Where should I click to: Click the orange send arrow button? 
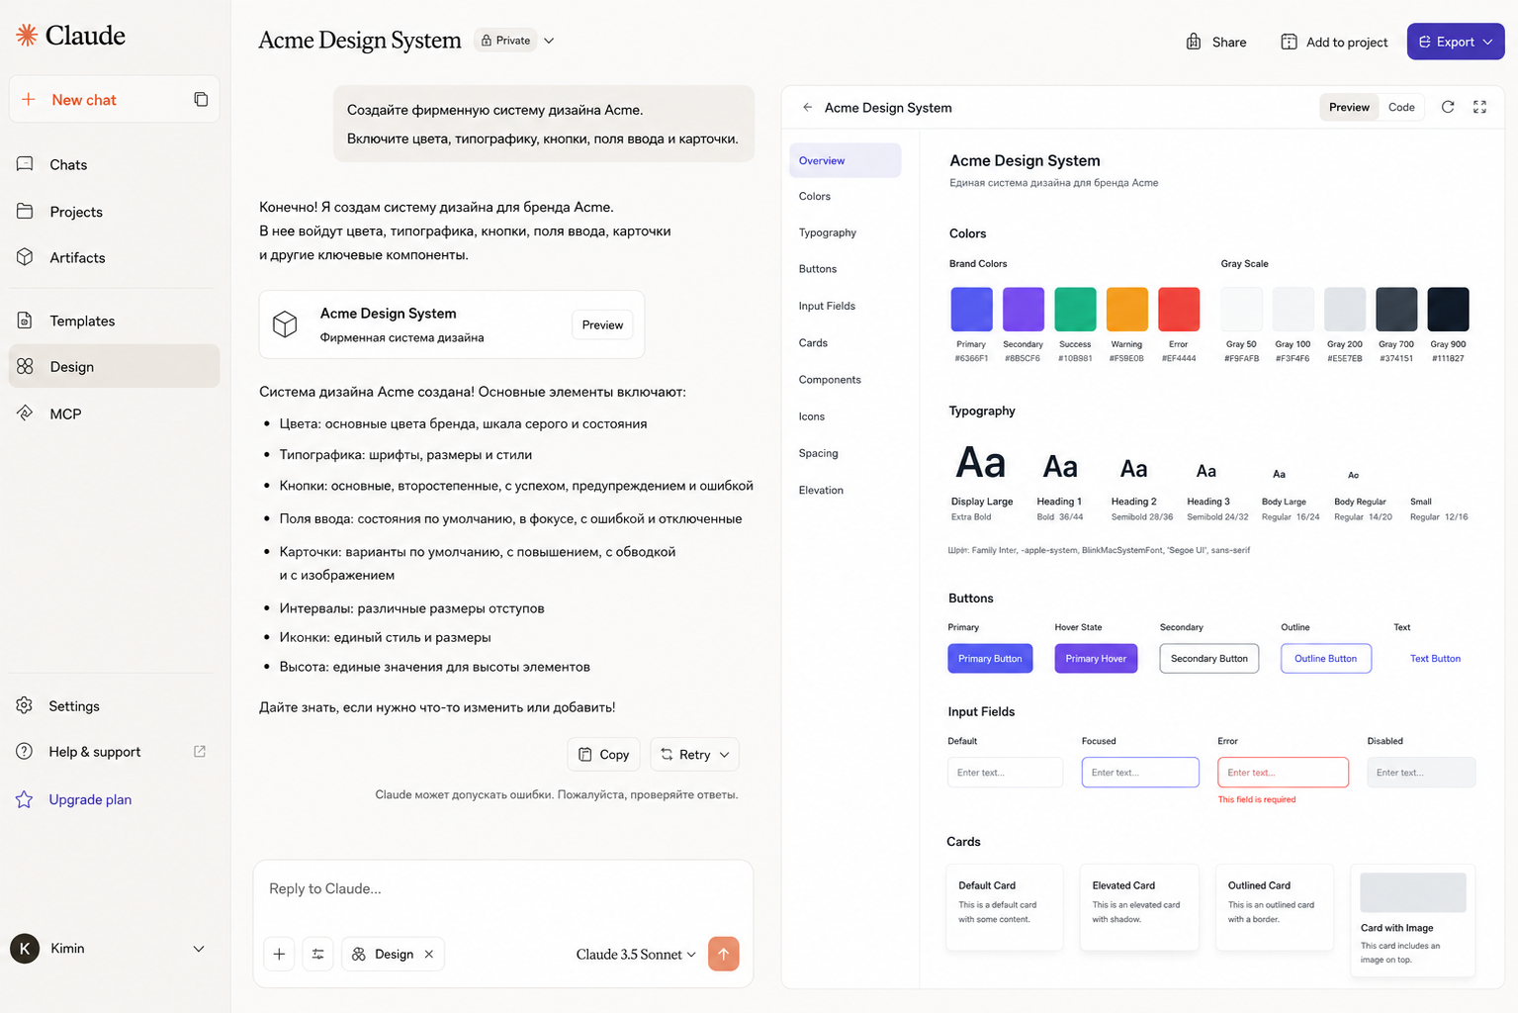click(723, 954)
